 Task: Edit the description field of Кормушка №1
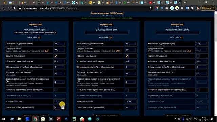[35, 33]
